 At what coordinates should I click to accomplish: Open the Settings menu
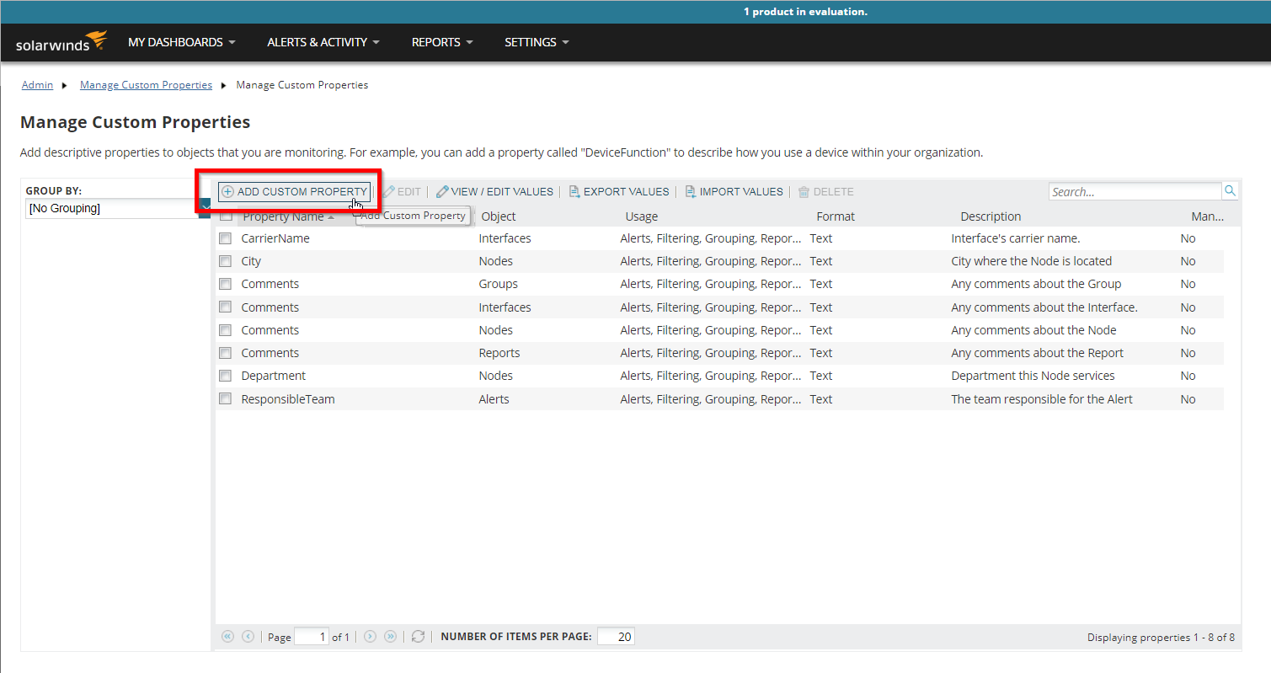537,42
